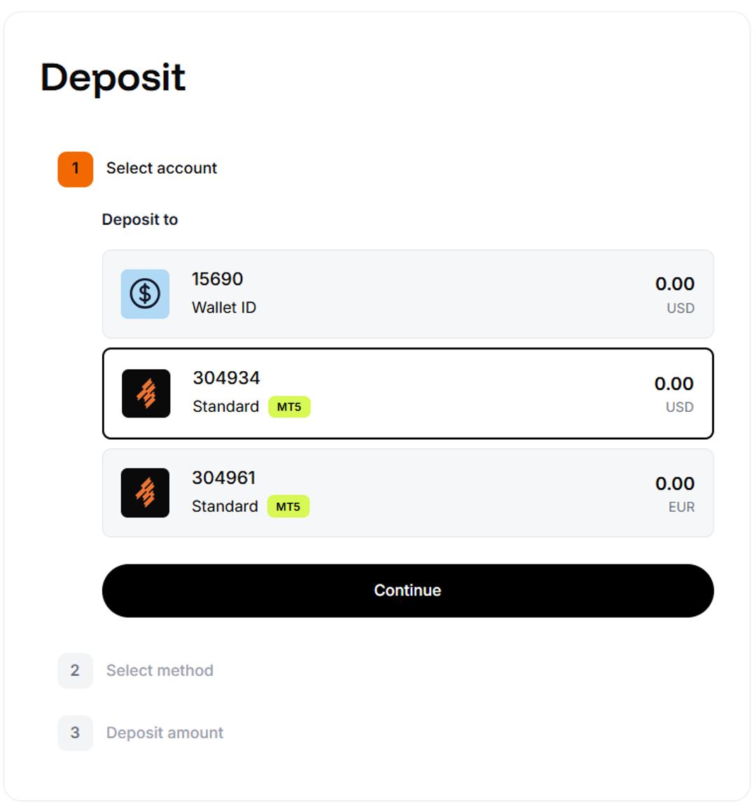This screenshot has width=756, height=811.
Task: Click the MT5 badge on account 304961
Action: [288, 506]
